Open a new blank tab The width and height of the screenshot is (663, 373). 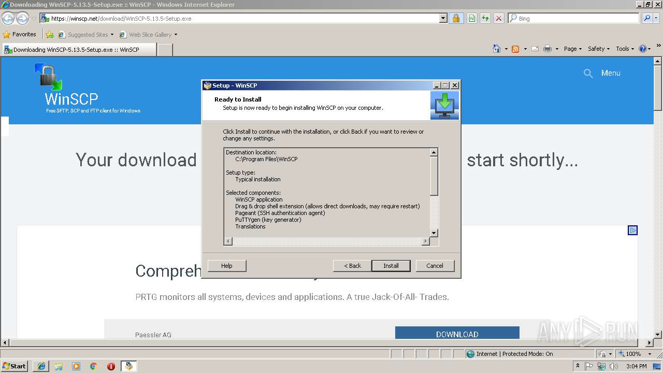click(165, 50)
